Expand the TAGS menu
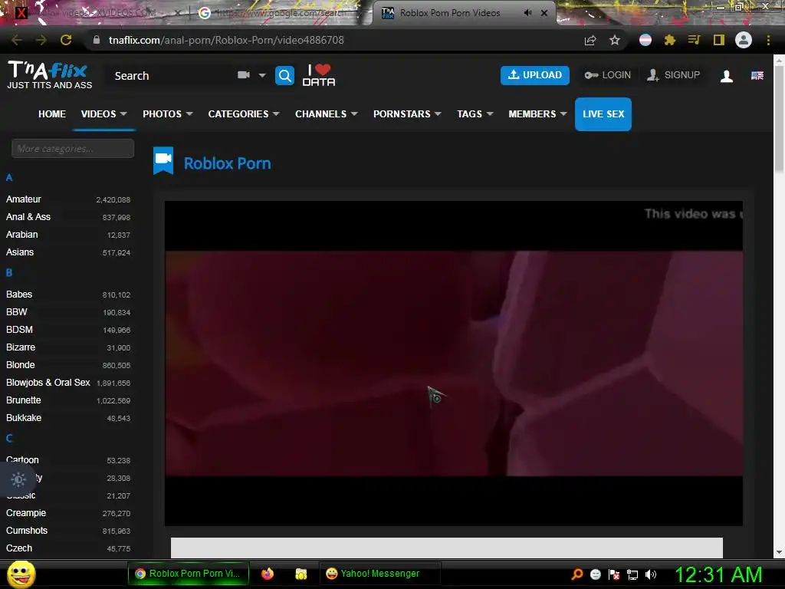Viewport: 785px width, 589px height. point(475,114)
